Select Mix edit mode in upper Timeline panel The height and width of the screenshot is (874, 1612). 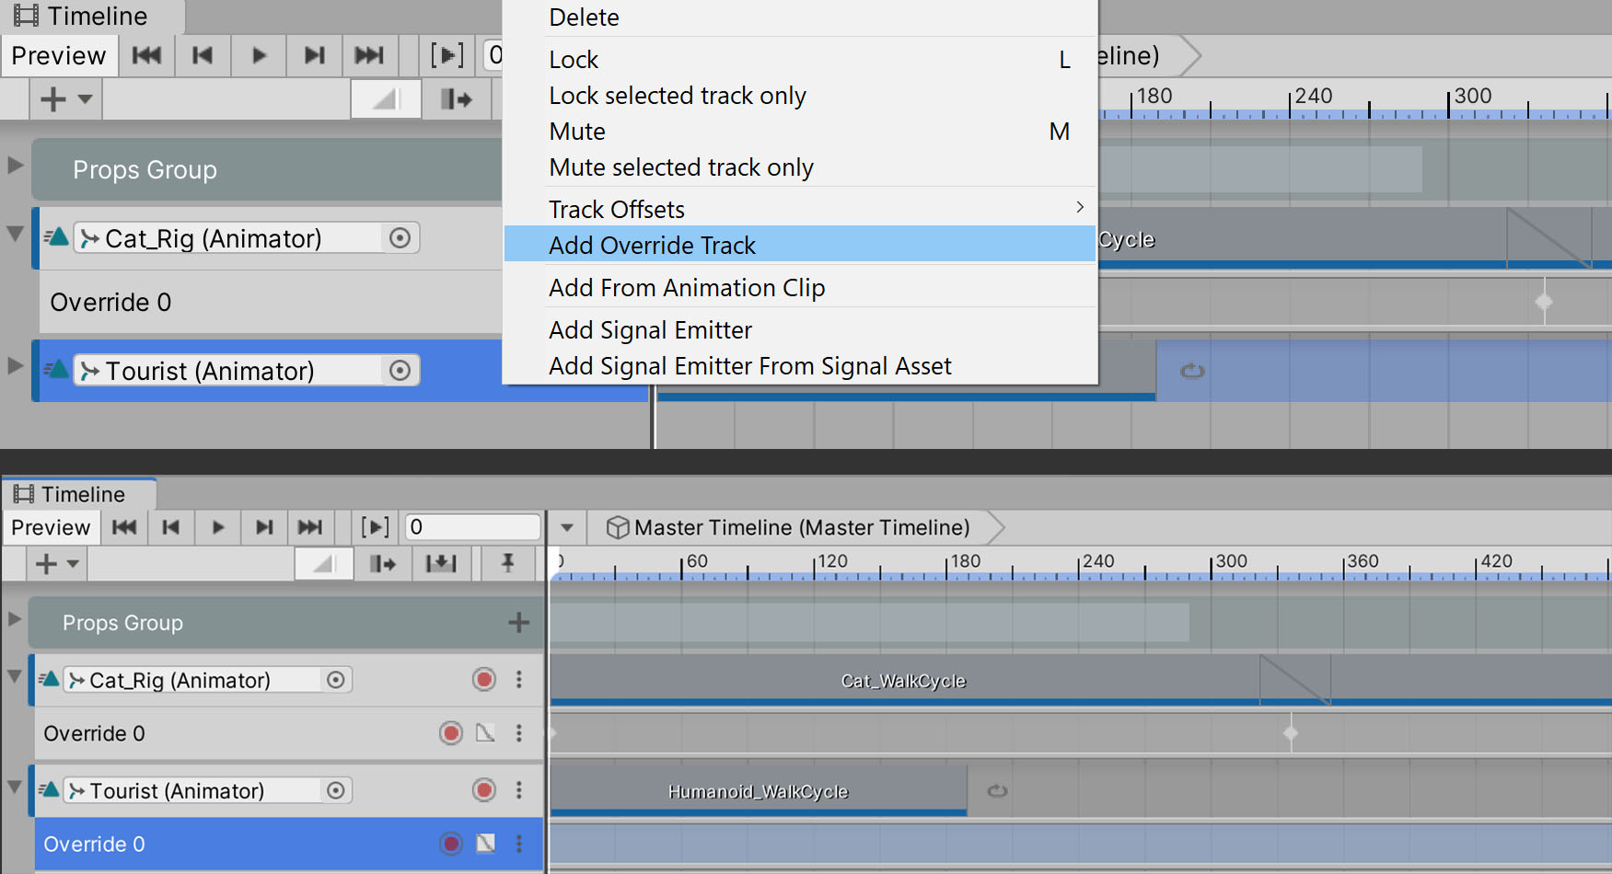click(x=387, y=98)
